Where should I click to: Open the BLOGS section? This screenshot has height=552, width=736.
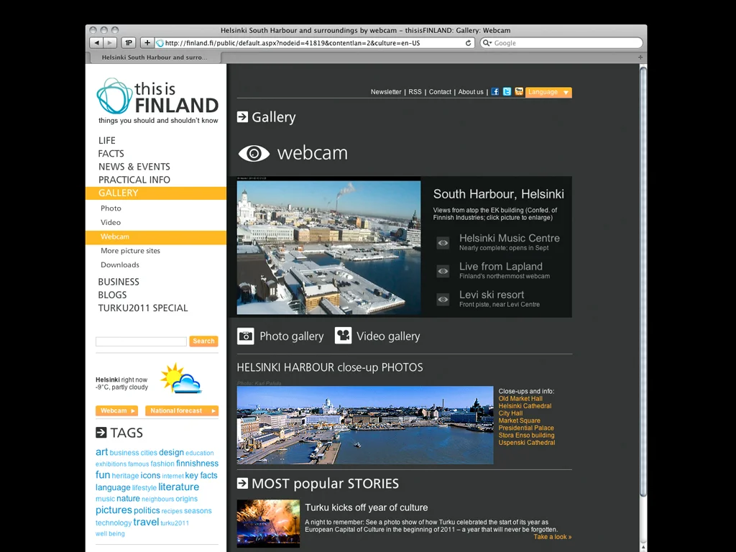click(x=112, y=295)
